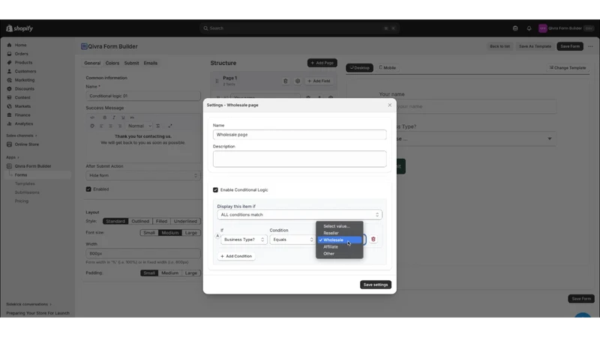Switch to the Colors tab

(x=112, y=63)
